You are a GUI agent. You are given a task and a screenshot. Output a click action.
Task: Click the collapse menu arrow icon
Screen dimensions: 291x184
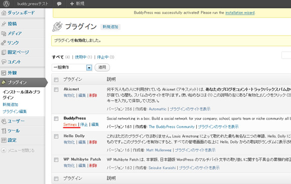coord(4,150)
